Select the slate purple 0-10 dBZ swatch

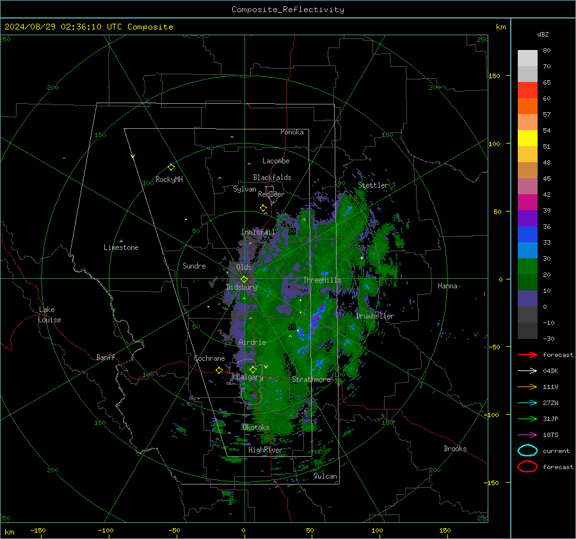pos(527,299)
